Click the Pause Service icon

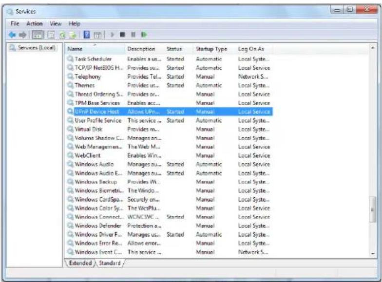tap(134, 35)
